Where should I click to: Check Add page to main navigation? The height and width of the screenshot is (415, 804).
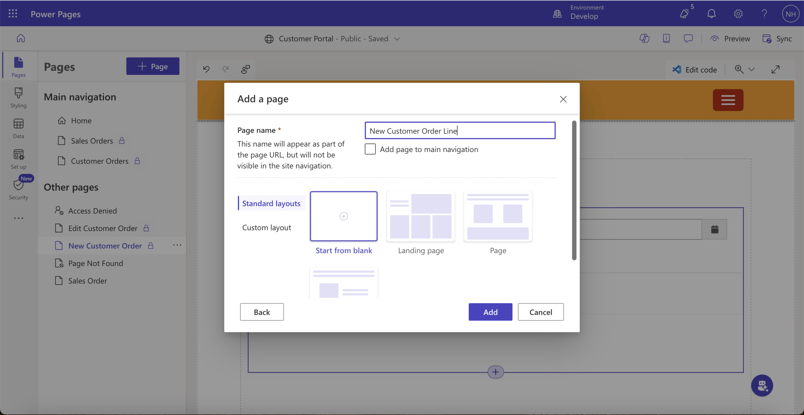(x=370, y=149)
